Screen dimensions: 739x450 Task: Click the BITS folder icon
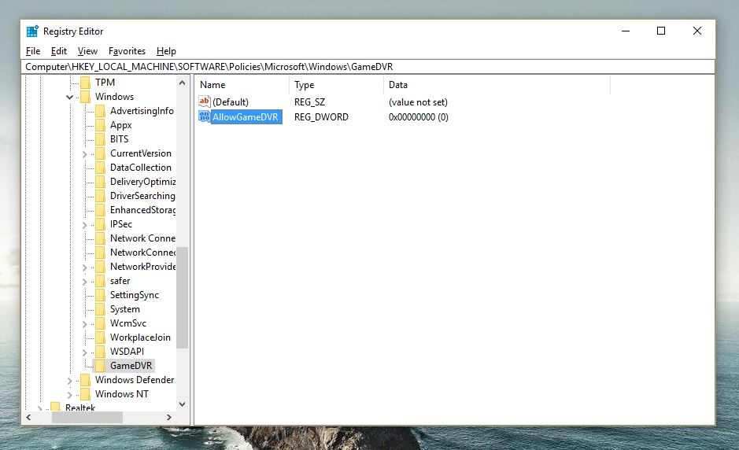click(x=101, y=139)
